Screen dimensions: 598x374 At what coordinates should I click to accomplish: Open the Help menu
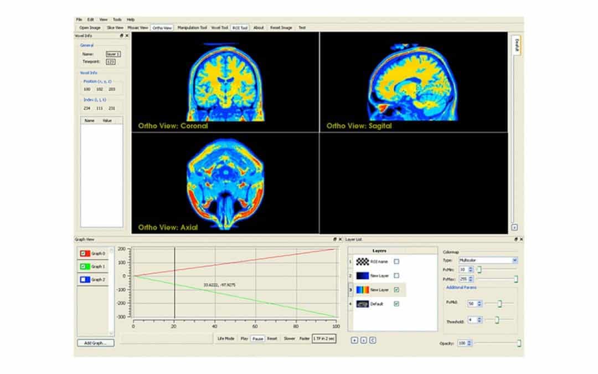click(131, 19)
